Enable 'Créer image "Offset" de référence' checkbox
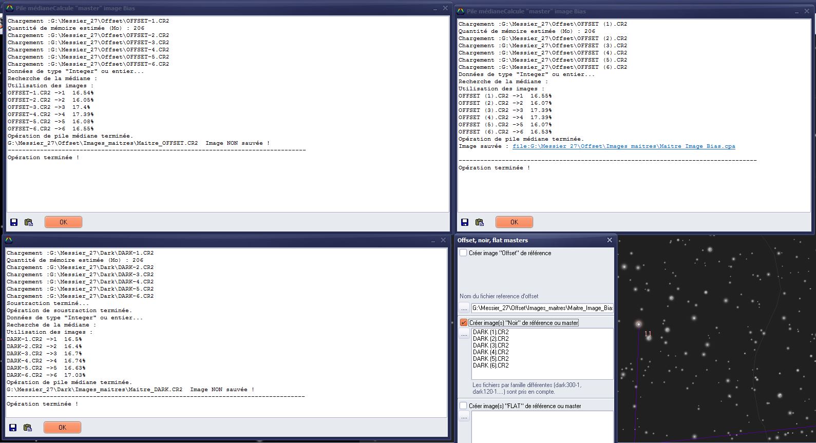 [x=464, y=253]
